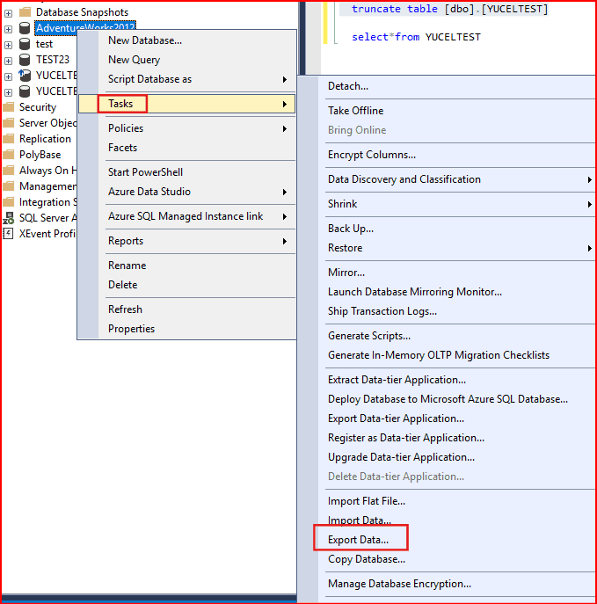The height and width of the screenshot is (604, 597).
Task: Select New Query from the context menu
Action: [x=134, y=60]
